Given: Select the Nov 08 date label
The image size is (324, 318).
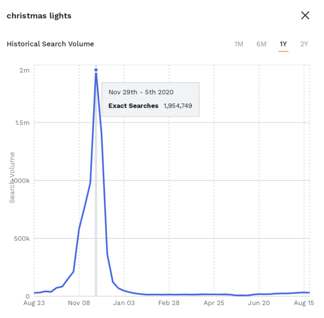Looking at the screenshot, I should (x=79, y=303).
